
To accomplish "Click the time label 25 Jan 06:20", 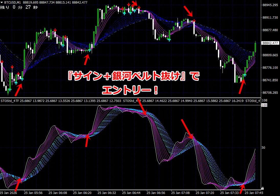I will click(x=82, y=193).
